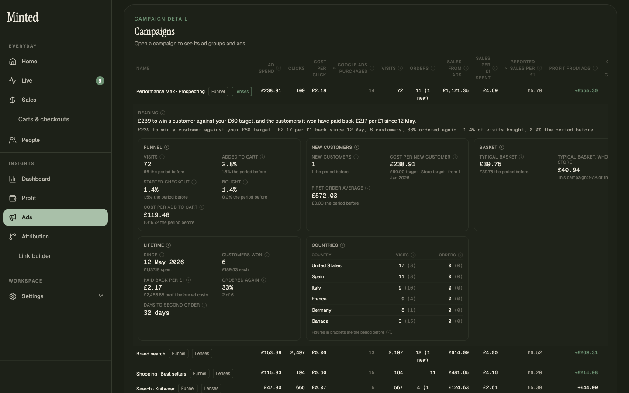The width and height of the screenshot is (629, 393).
Task: Click the Profit wallet icon
Action: coord(13,198)
